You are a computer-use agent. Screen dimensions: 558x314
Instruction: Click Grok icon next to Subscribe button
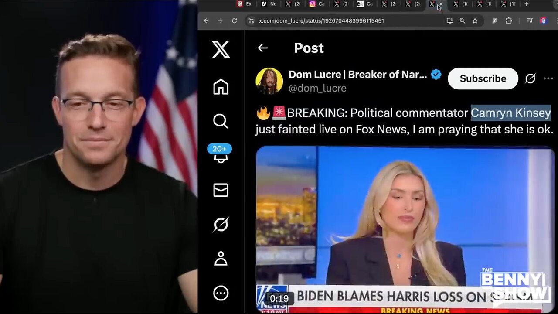coord(530,78)
